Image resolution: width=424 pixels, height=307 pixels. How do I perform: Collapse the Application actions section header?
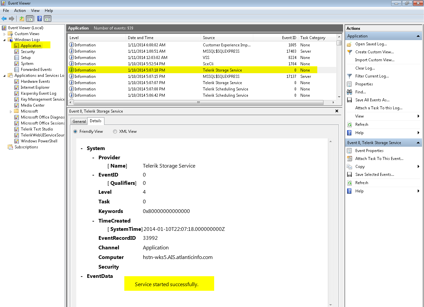pyautogui.click(x=417, y=36)
